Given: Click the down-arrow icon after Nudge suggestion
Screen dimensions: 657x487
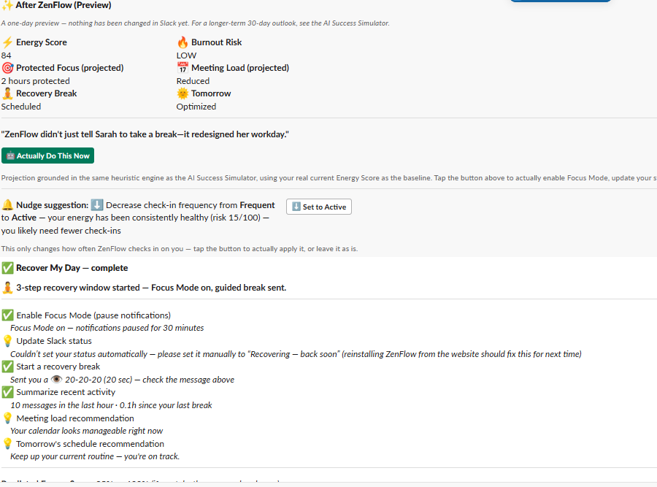Looking at the screenshot, I should point(97,205).
